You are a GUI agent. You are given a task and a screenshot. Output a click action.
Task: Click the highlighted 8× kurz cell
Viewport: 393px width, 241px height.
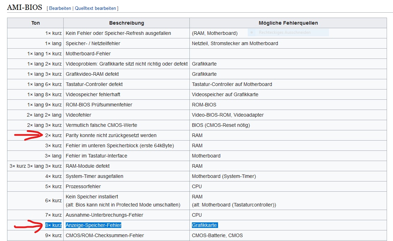53,225
